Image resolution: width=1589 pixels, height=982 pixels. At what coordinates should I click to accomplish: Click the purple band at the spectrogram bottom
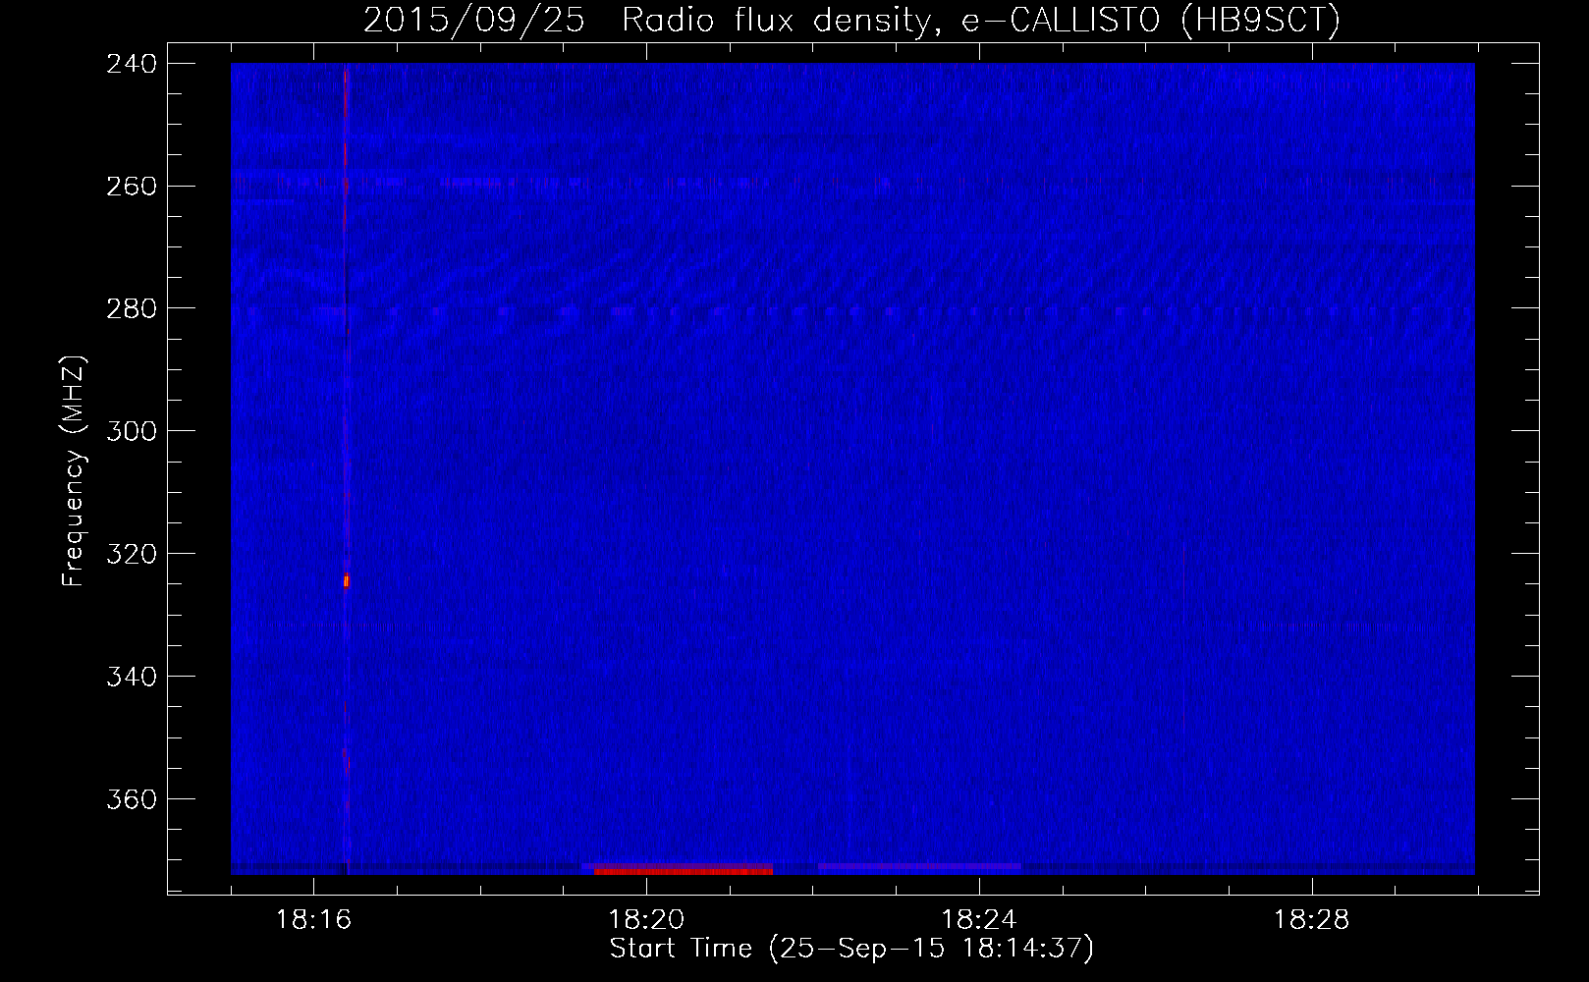[919, 868]
